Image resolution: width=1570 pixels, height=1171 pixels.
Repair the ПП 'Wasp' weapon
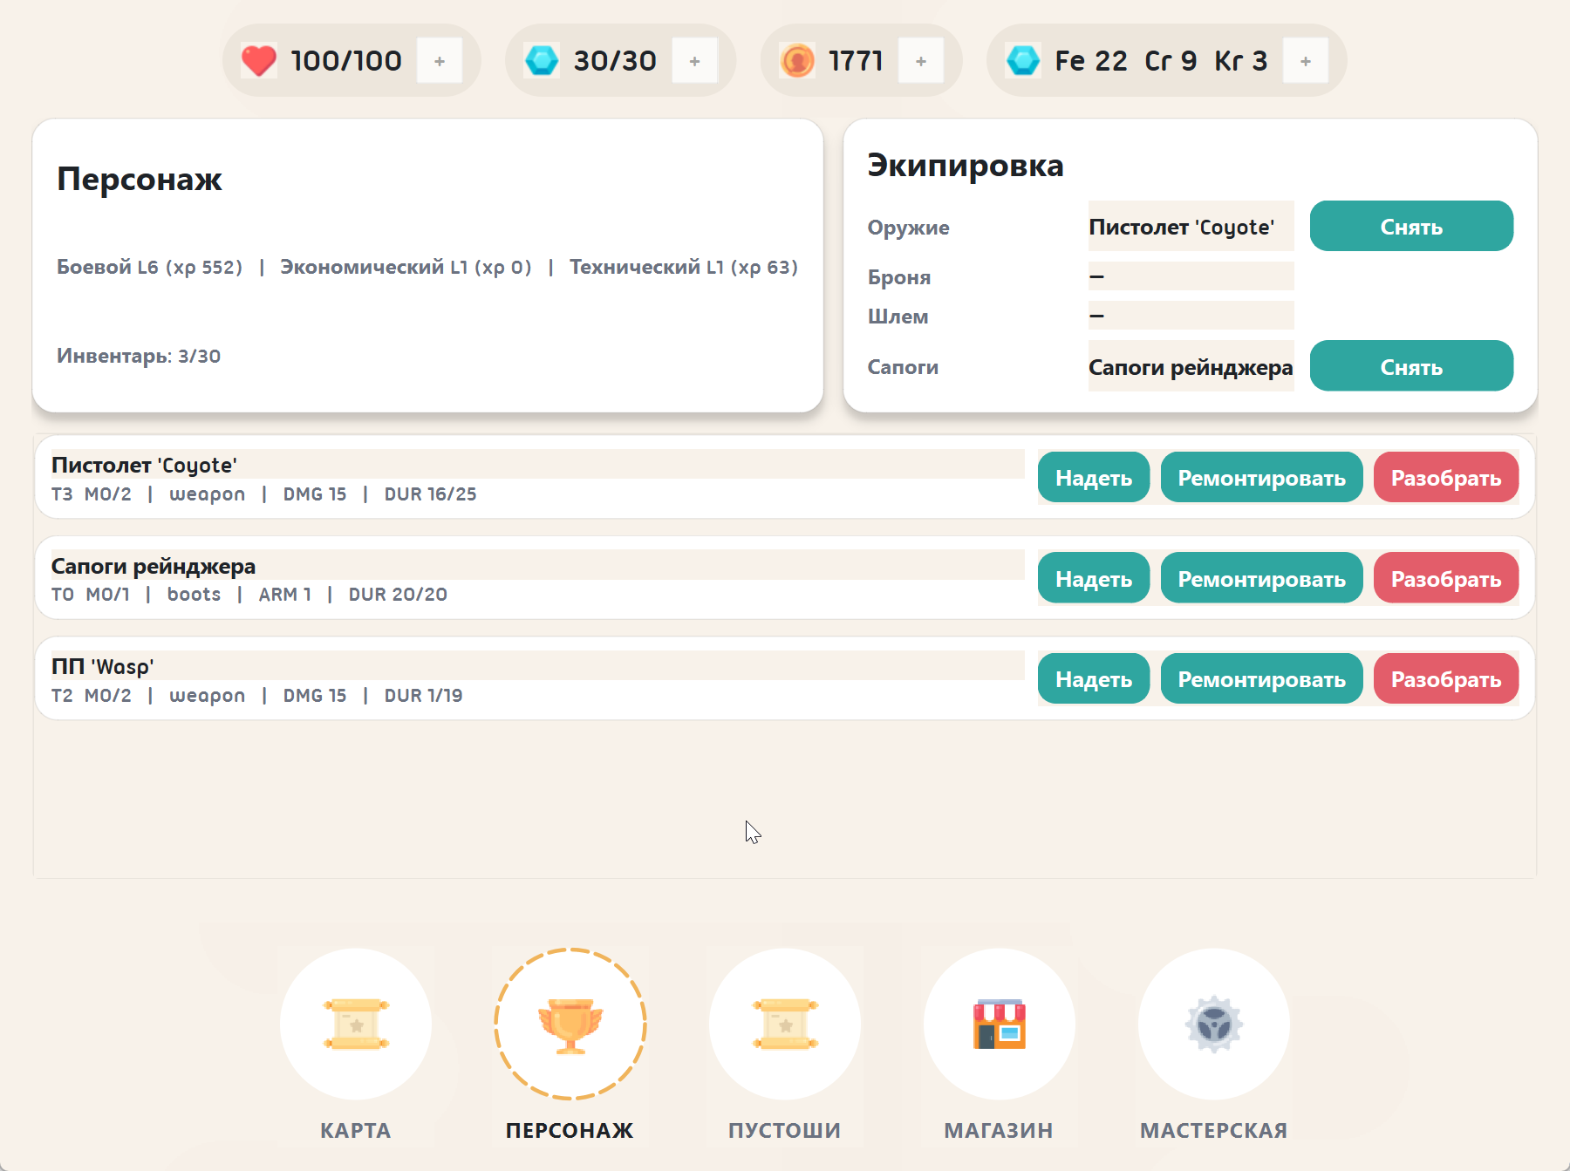pyautogui.click(x=1261, y=678)
